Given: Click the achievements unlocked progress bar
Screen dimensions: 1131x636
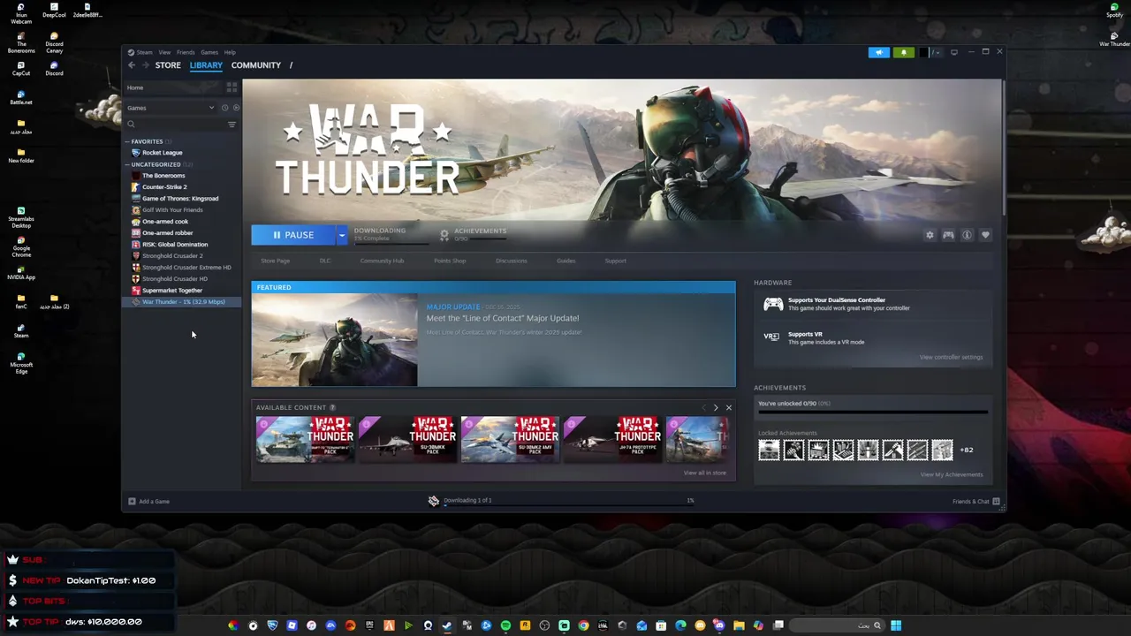Looking at the screenshot, I should (x=872, y=413).
